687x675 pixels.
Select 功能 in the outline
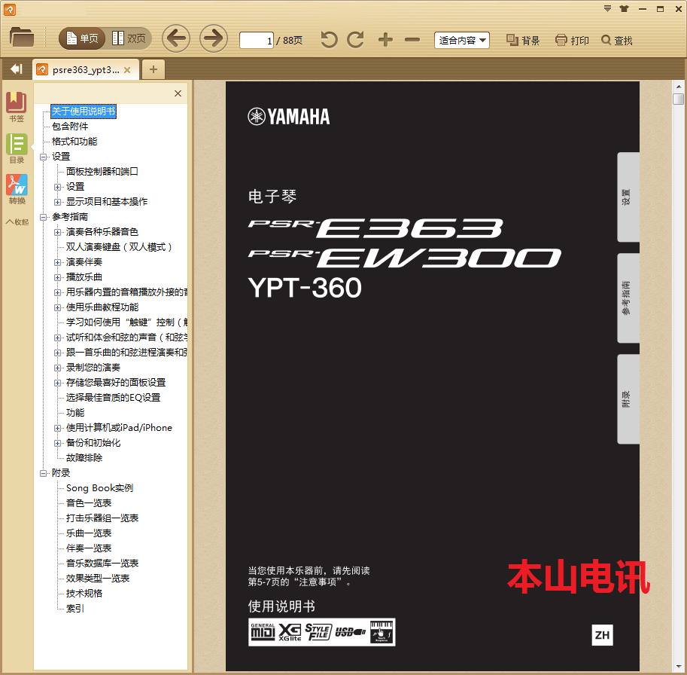75,413
